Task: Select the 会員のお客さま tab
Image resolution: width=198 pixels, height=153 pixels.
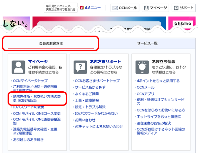Action: (51, 43)
